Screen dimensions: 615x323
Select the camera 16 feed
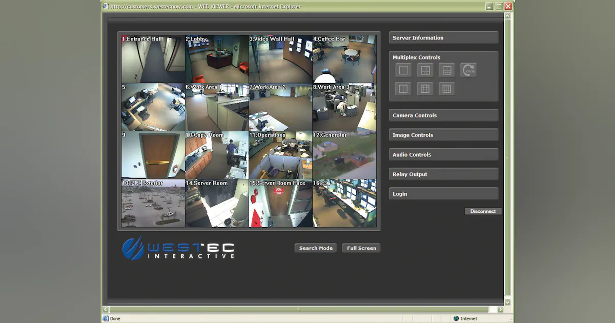(x=344, y=203)
